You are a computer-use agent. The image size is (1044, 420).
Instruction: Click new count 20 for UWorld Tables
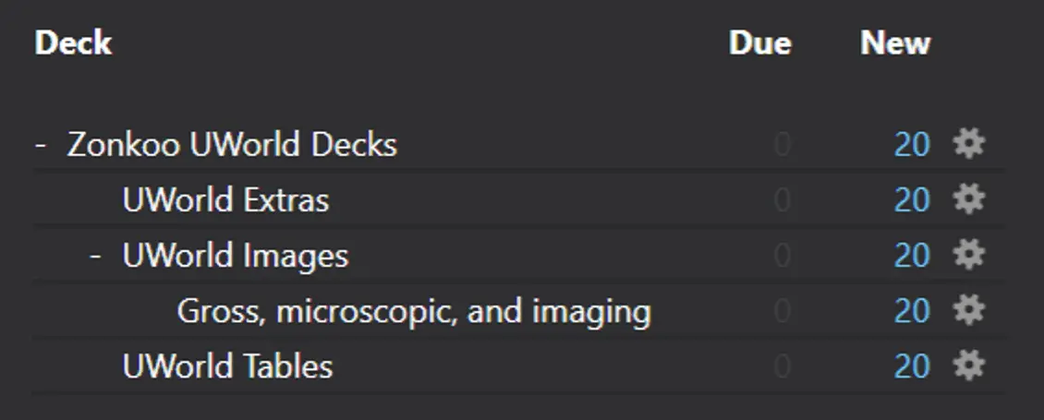coord(912,366)
